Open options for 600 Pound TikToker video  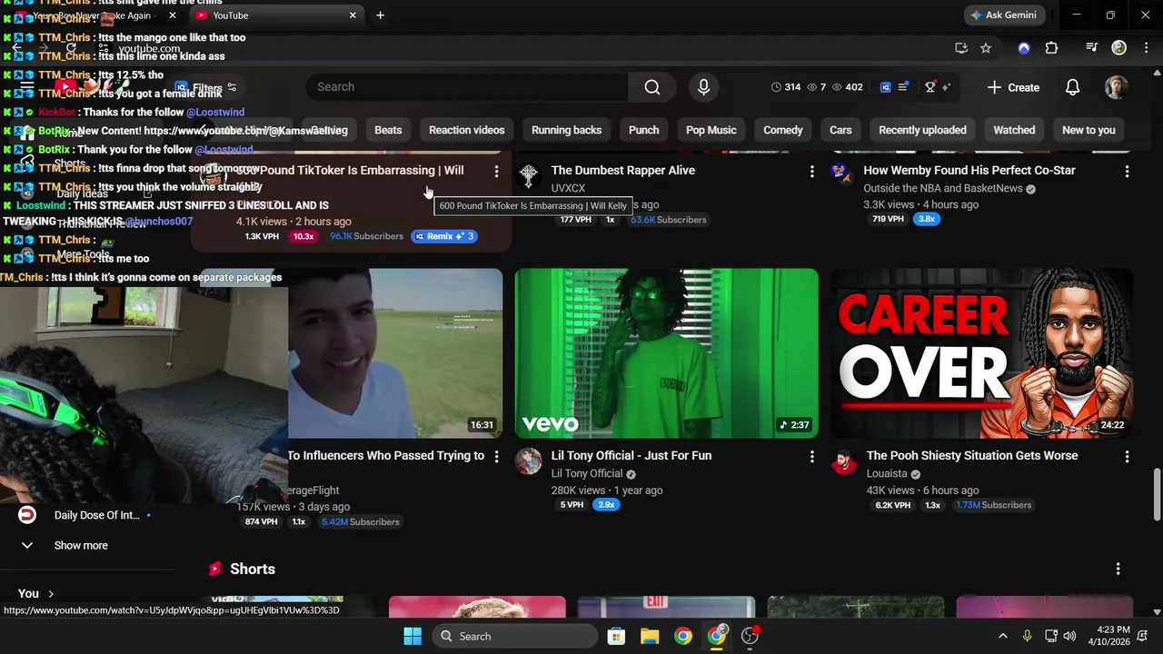click(x=496, y=171)
